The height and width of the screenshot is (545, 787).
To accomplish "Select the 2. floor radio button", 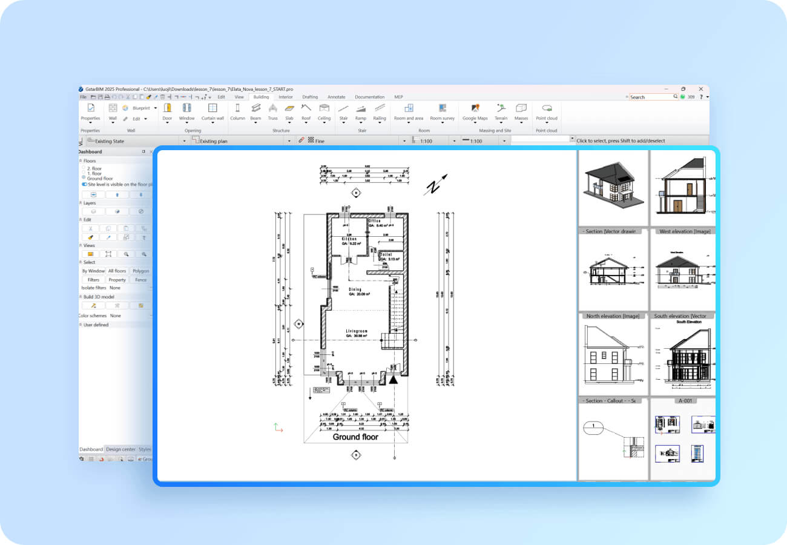I will pyautogui.click(x=84, y=168).
